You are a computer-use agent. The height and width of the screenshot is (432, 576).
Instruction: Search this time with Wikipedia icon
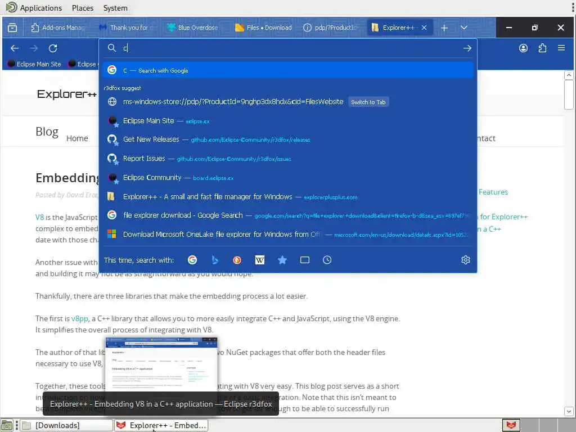[260, 260]
